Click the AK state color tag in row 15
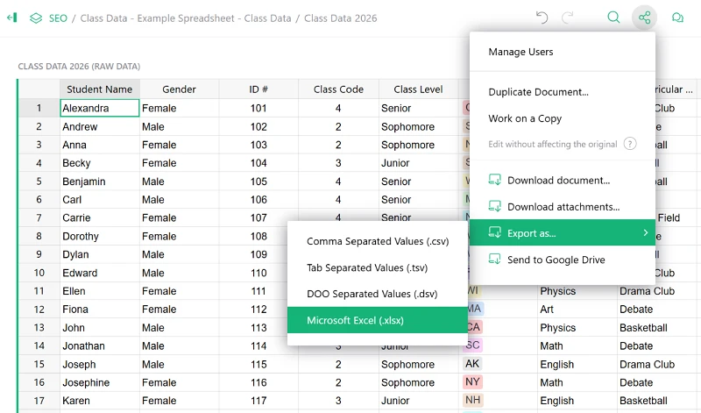 pos(472,364)
